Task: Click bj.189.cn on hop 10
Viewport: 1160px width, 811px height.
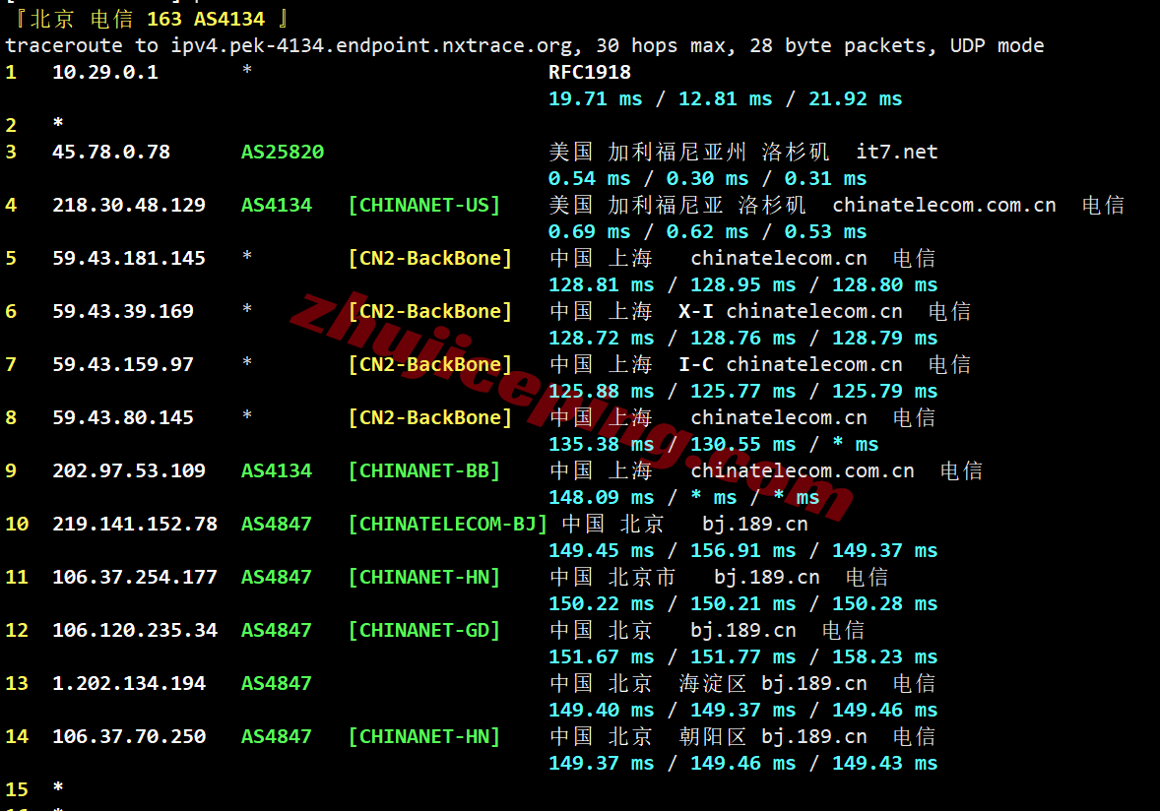Action: pyautogui.click(x=754, y=525)
